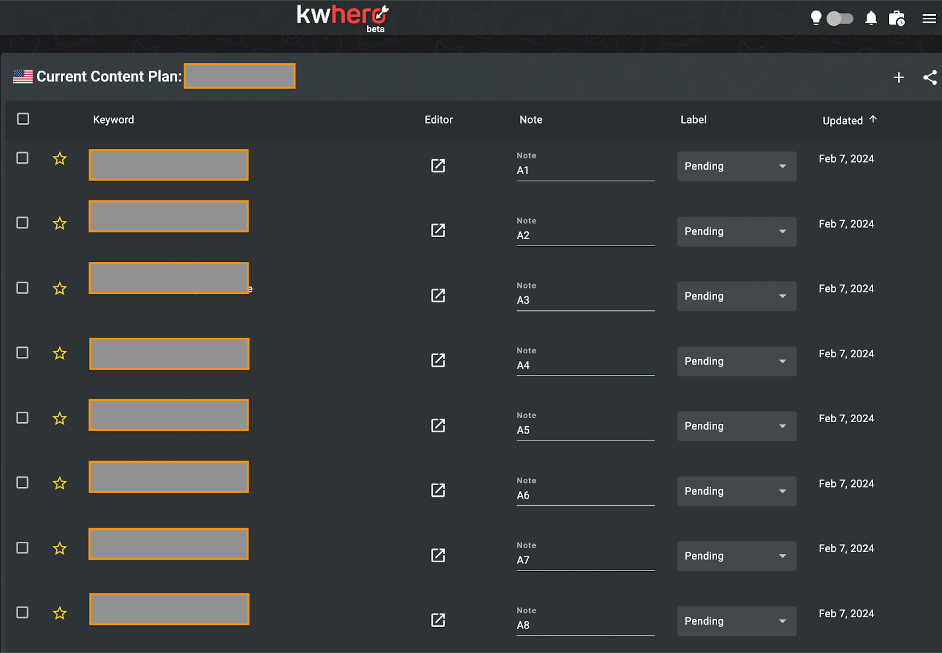Viewport: 942px width, 653px height.
Task: Toggle the light mode switch
Action: pos(840,19)
